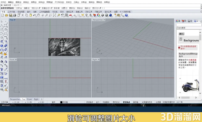Select the Rectangle tool
This screenshot has height=122, width=202.
point(6,34)
